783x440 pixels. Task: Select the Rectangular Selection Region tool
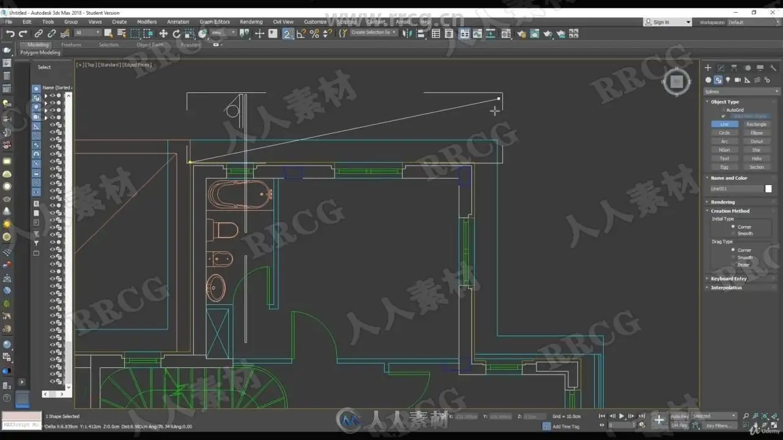tap(135, 34)
